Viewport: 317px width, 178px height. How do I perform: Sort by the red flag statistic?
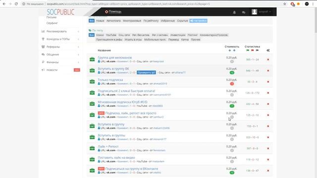pos(252,50)
